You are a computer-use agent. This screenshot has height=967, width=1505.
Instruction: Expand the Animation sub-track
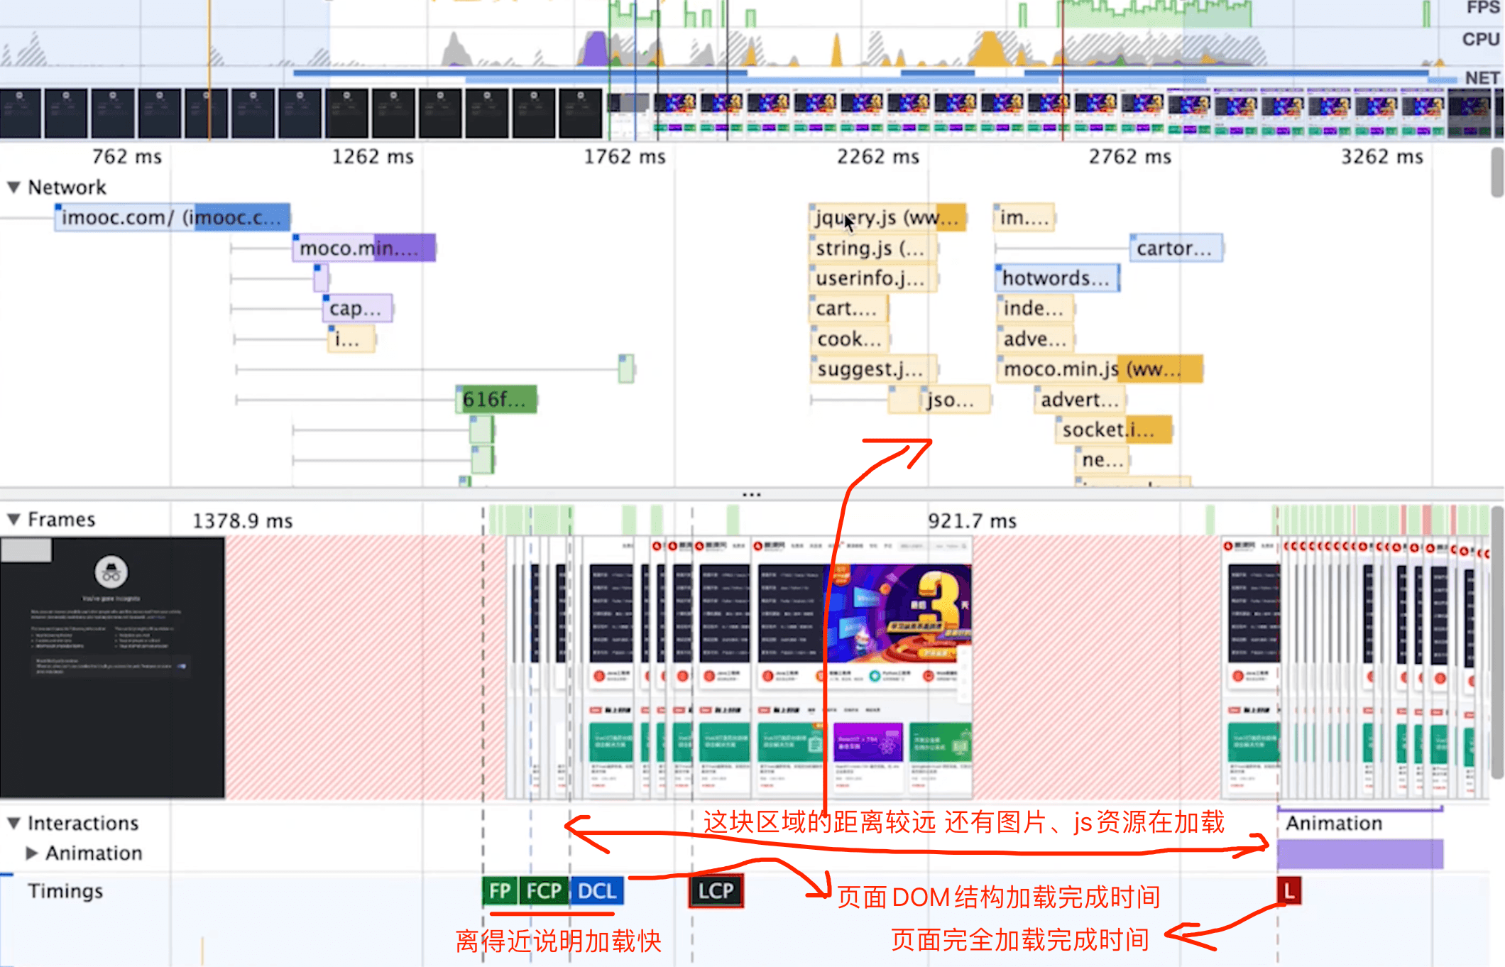32,853
